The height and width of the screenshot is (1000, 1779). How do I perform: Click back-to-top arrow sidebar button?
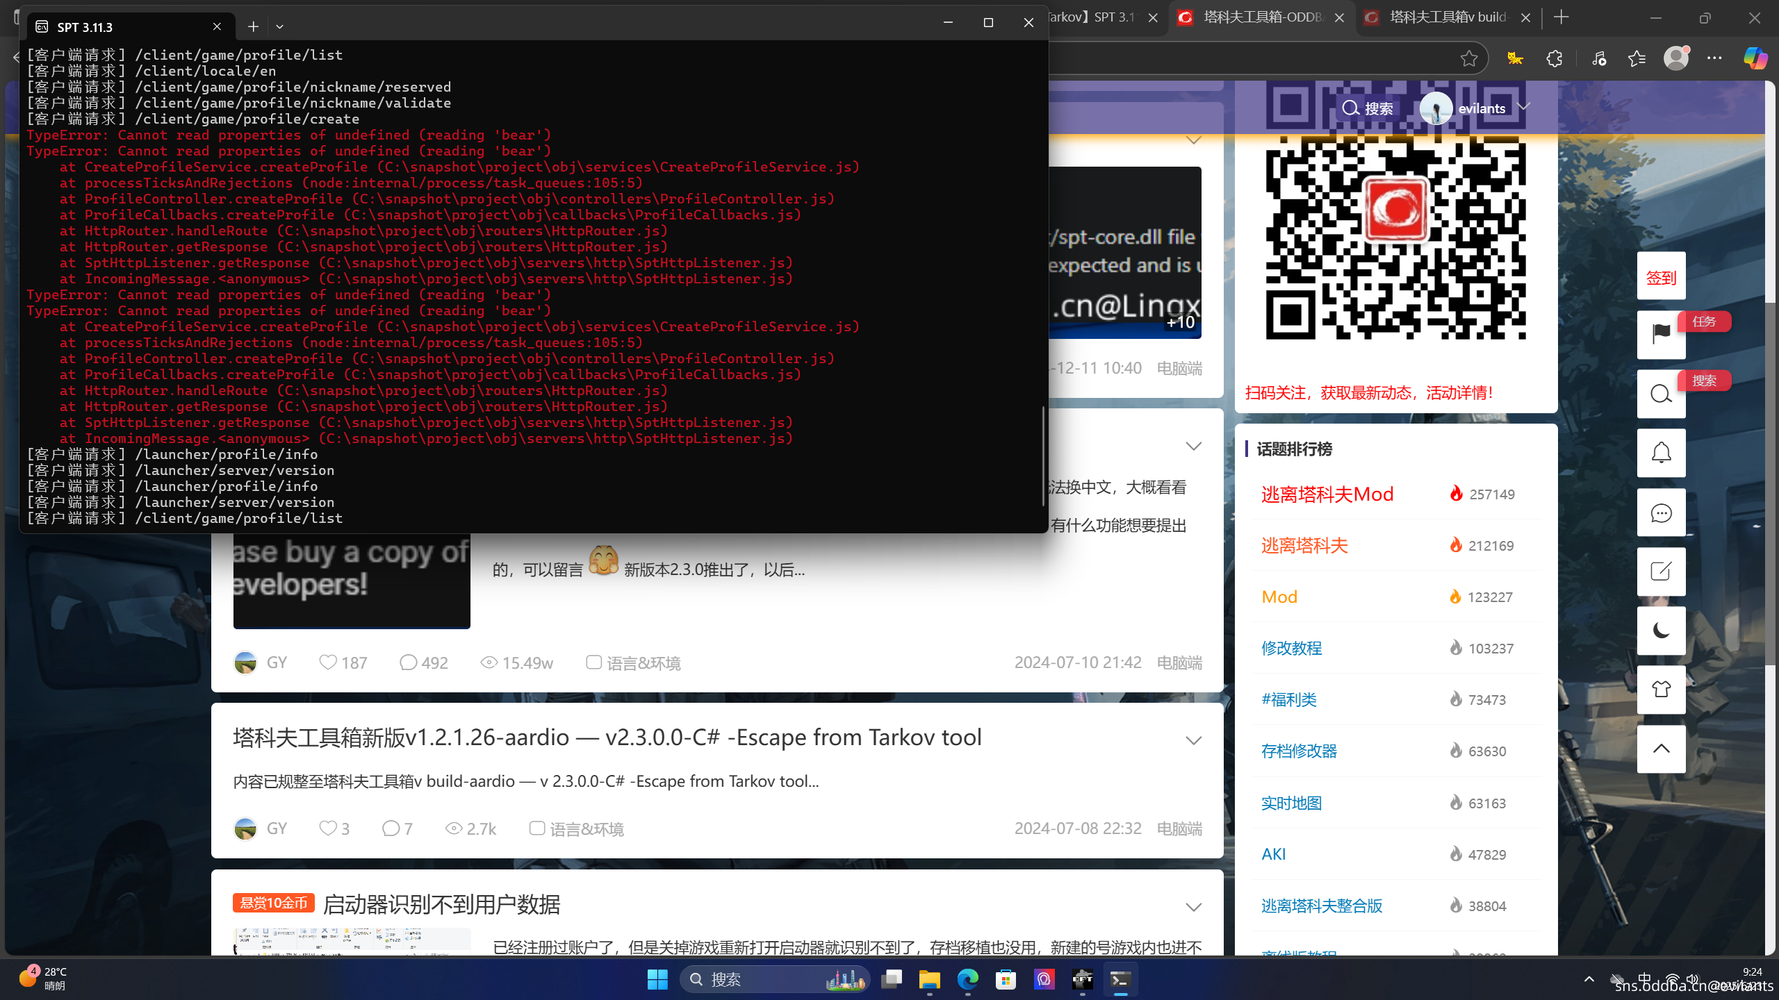pyautogui.click(x=1661, y=749)
